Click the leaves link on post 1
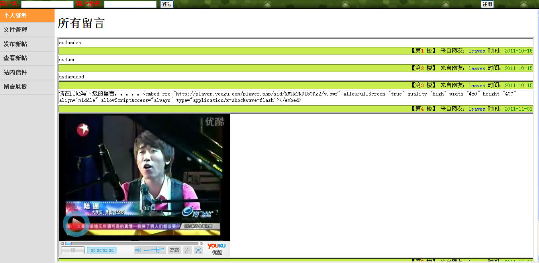Viewport: 539px width, 263px height. 477,51
